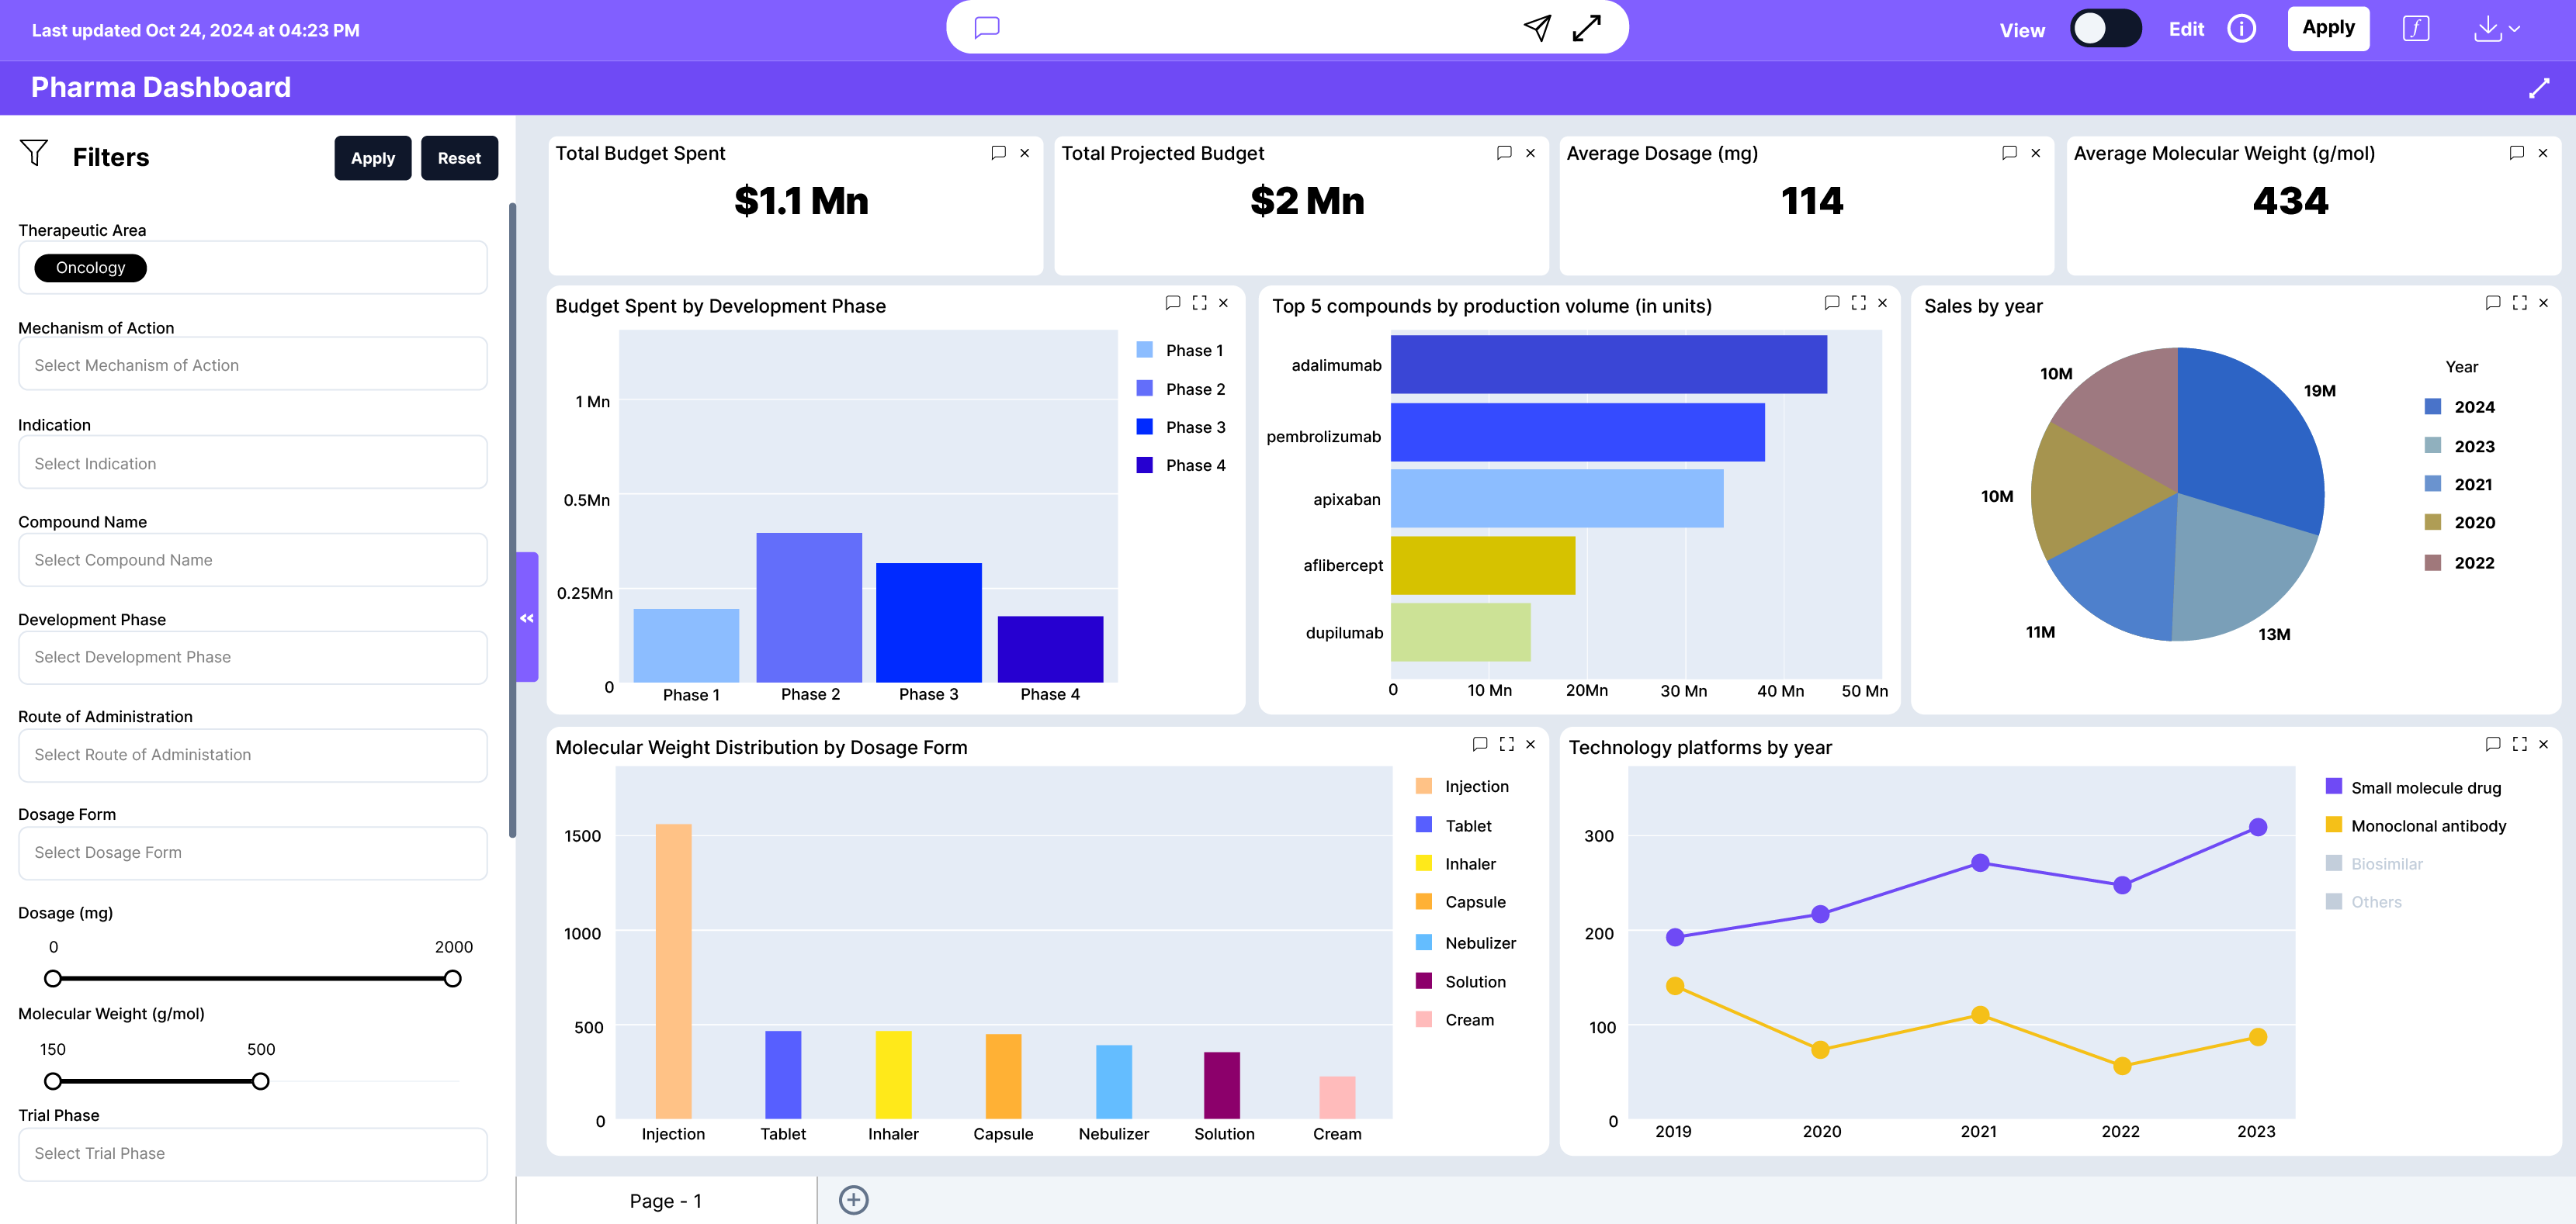Click the formula (f) icon in the top toolbar
This screenshot has width=2576, height=1224.
pyautogui.click(x=2416, y=28)
